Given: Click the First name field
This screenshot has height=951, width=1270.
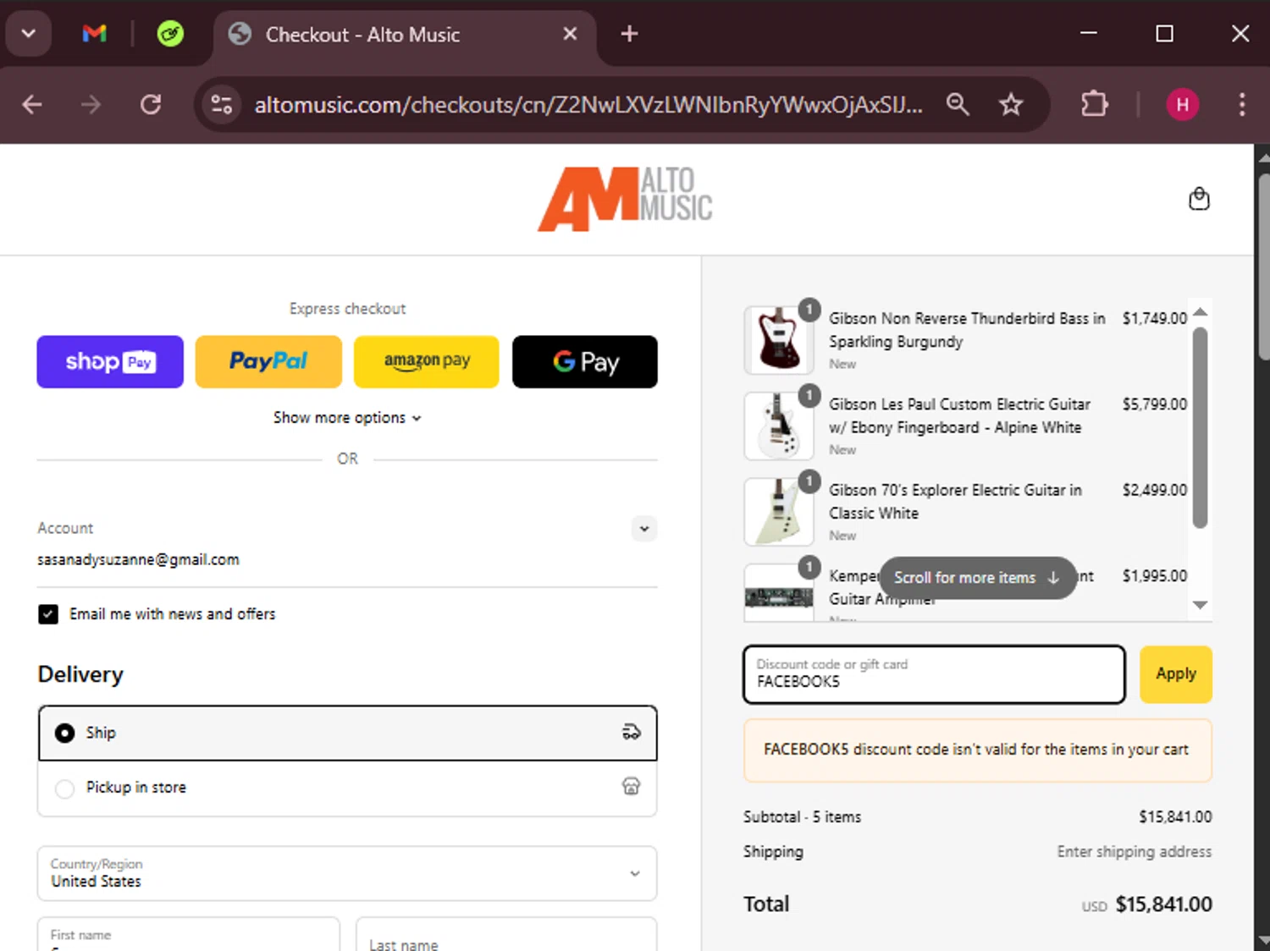Looking at the screenshot, I should 189,934.
